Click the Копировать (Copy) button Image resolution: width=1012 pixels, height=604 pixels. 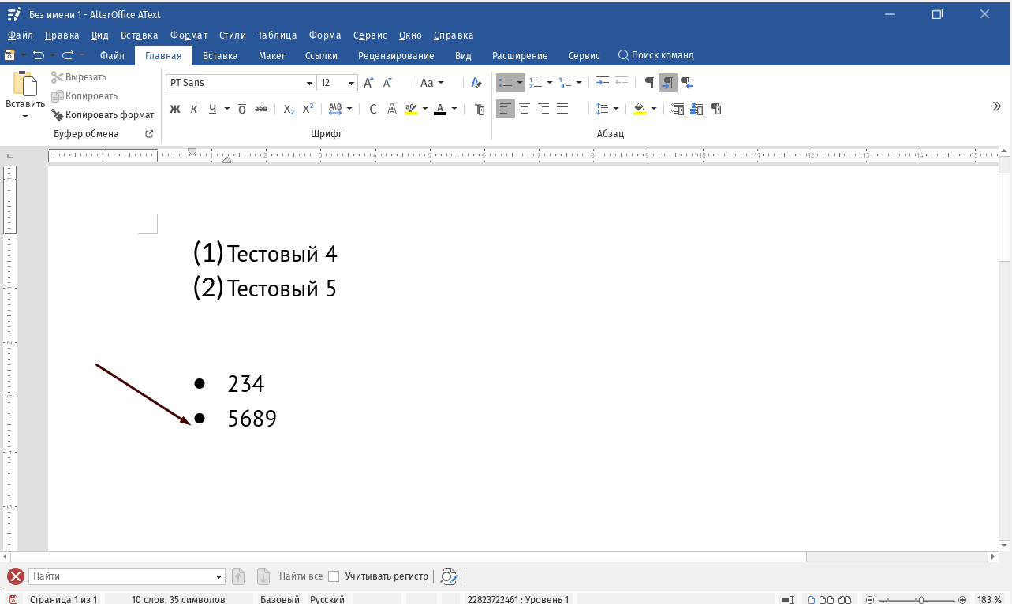84,96
